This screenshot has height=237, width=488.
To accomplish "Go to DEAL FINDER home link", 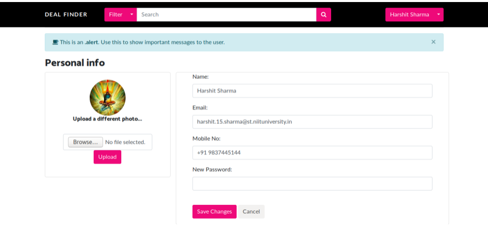I will pos(66,15).
